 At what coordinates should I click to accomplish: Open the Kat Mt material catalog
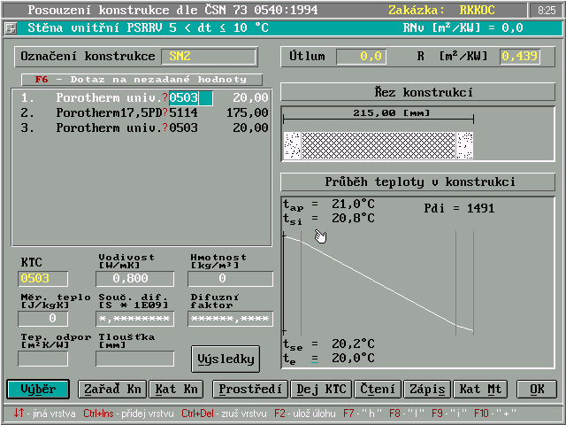pyautogui.click(x=478, y=389)
